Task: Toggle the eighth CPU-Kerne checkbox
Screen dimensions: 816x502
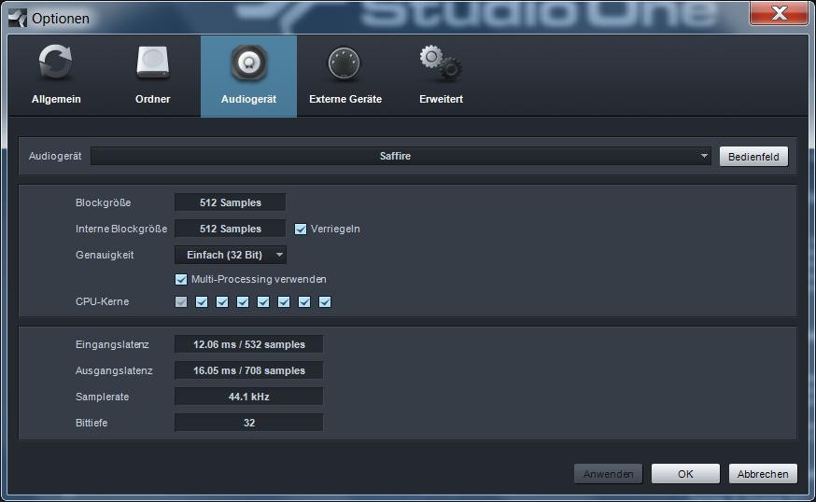Action: pyautogui.click(x=325, y=301)
